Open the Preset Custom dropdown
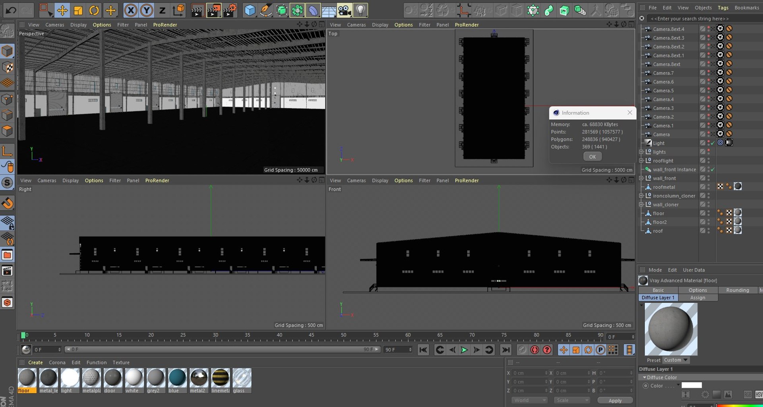The height and width of the screenshot is (407, 763). (676, 360)
